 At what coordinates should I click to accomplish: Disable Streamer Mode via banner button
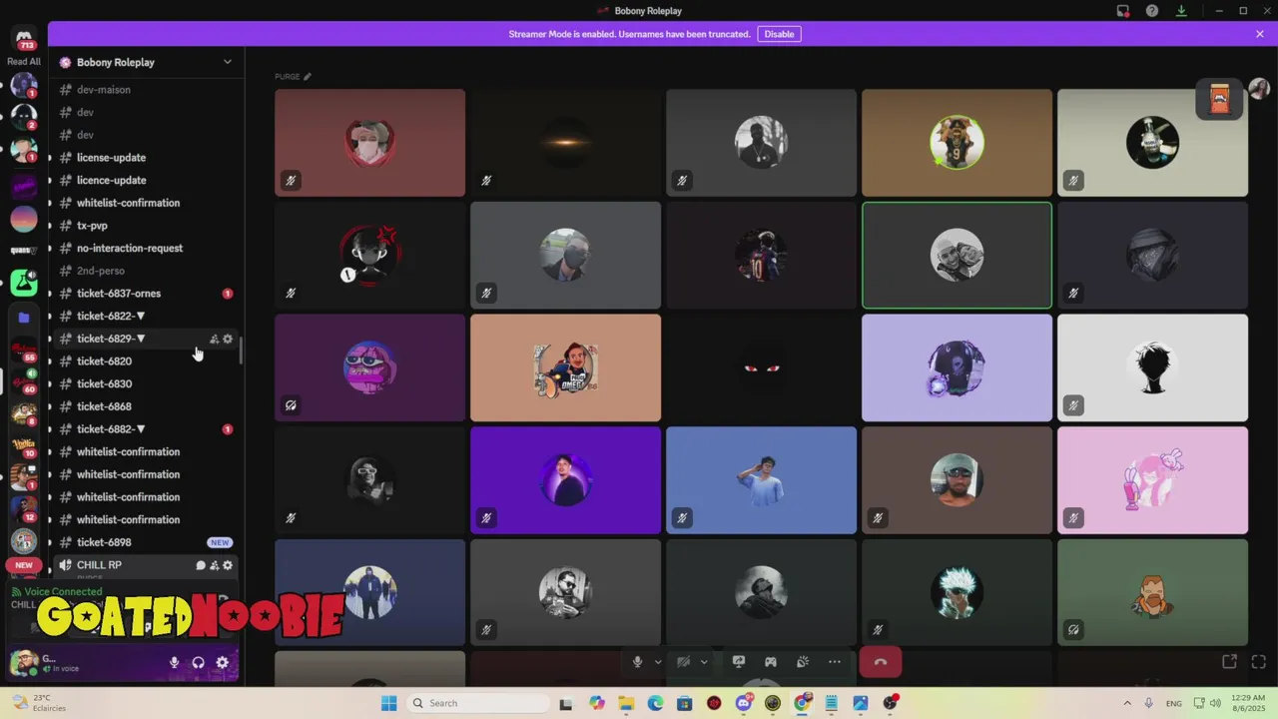[779, 34]
